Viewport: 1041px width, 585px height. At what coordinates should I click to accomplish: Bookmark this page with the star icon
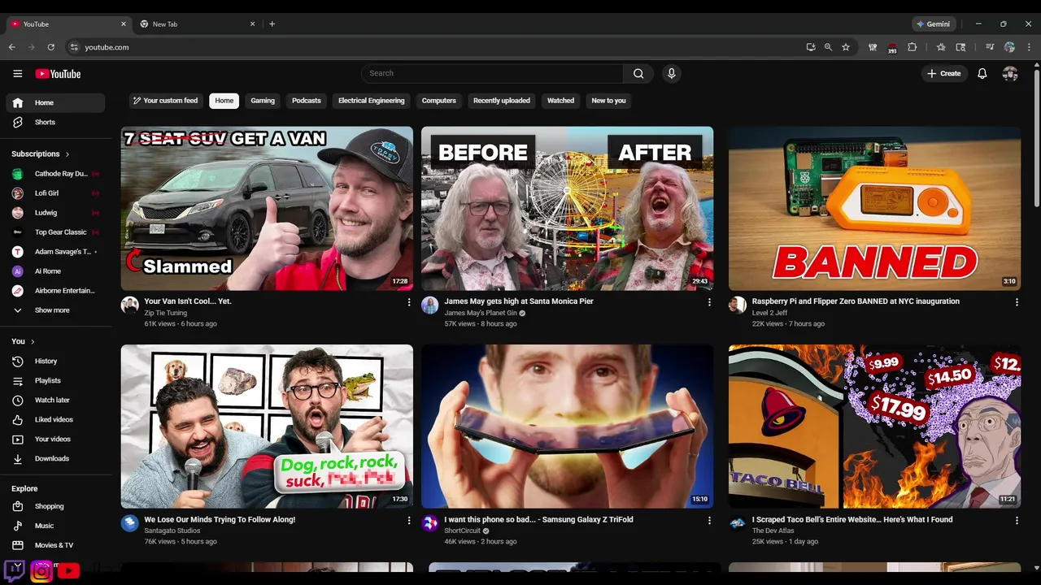(x=846, y=47)
